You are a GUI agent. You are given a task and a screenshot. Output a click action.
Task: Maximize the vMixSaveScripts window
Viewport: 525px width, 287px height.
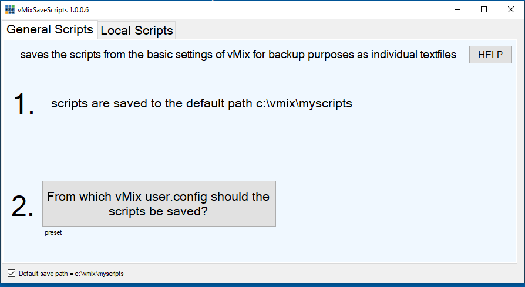coord(484,10)
